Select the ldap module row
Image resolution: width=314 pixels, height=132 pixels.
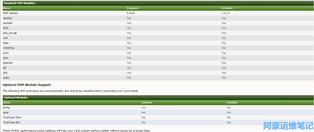[6, 43]
